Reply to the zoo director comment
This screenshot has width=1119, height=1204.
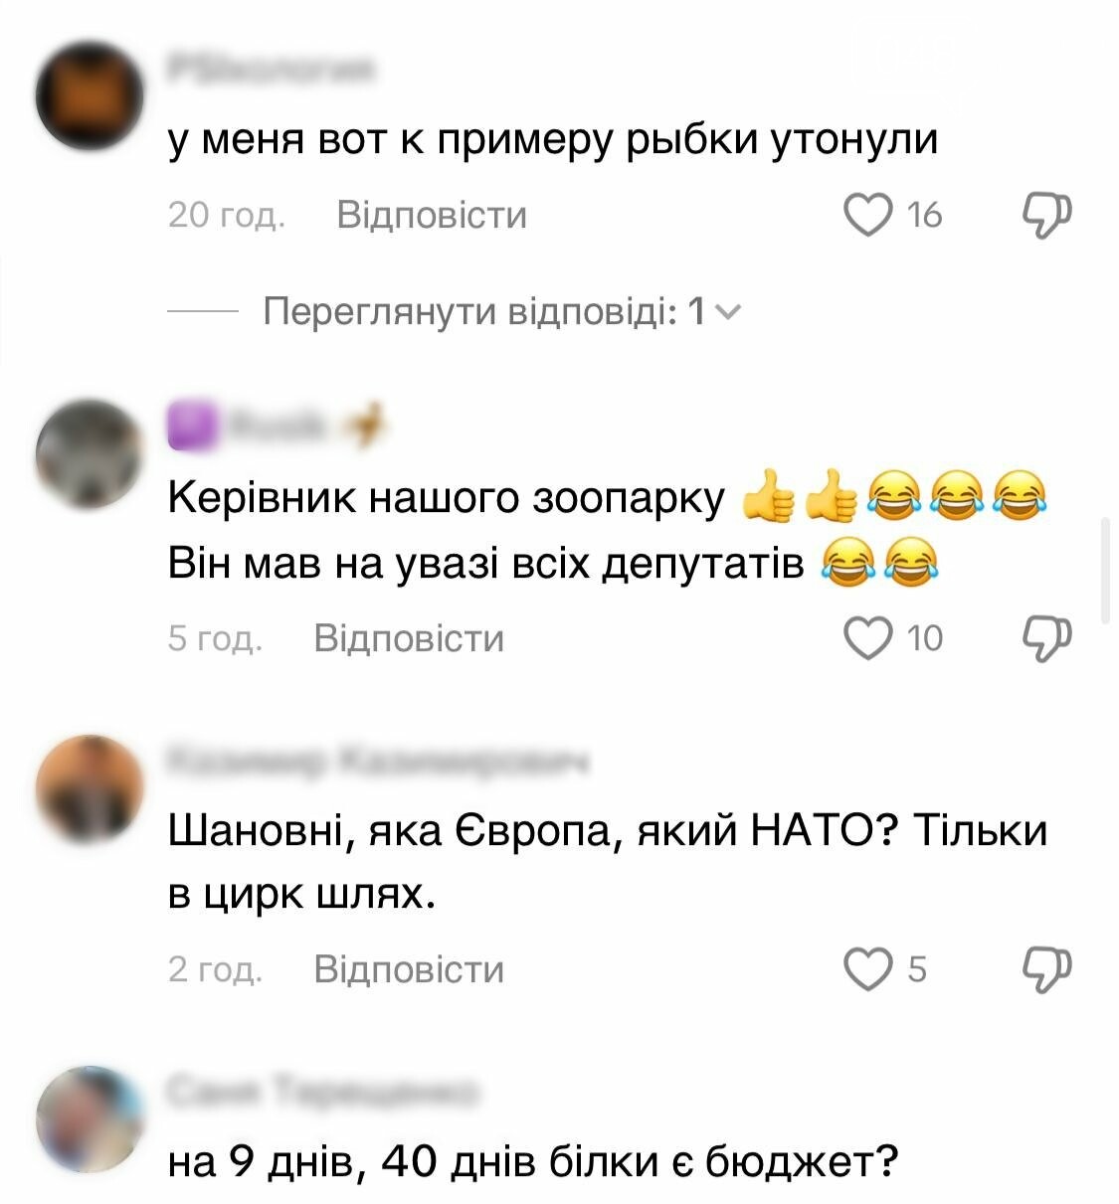[x=409, y=637]
